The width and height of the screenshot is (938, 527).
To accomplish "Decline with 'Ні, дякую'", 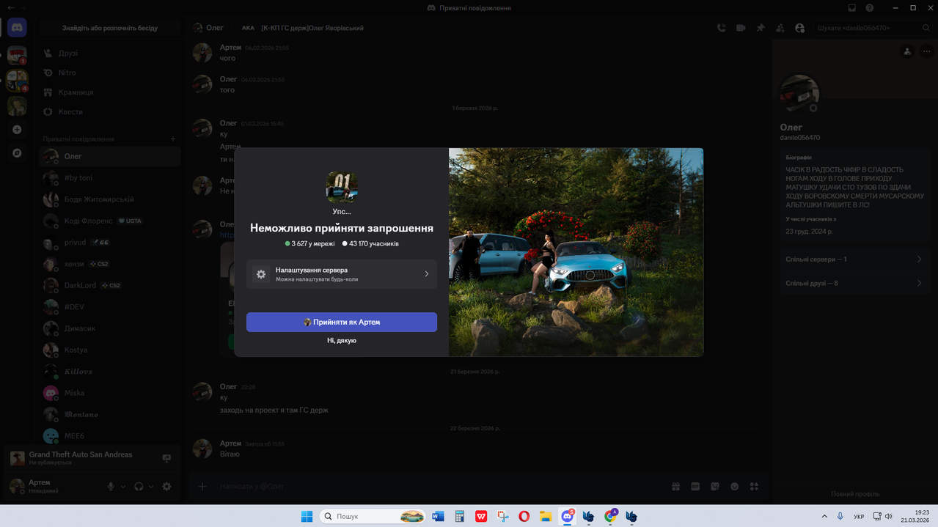I will (x=342, y=341).
